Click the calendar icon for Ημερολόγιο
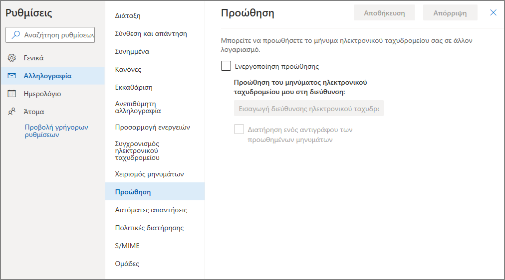 pos(12,94)
